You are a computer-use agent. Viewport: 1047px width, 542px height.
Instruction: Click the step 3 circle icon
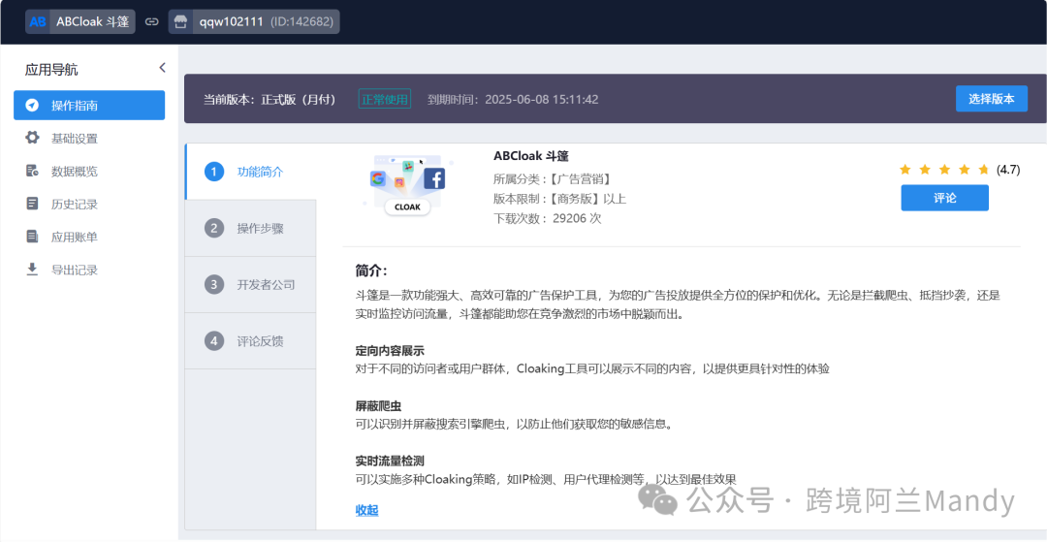coord(213,284)
